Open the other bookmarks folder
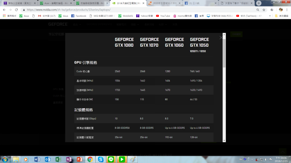 pos(282,16)
